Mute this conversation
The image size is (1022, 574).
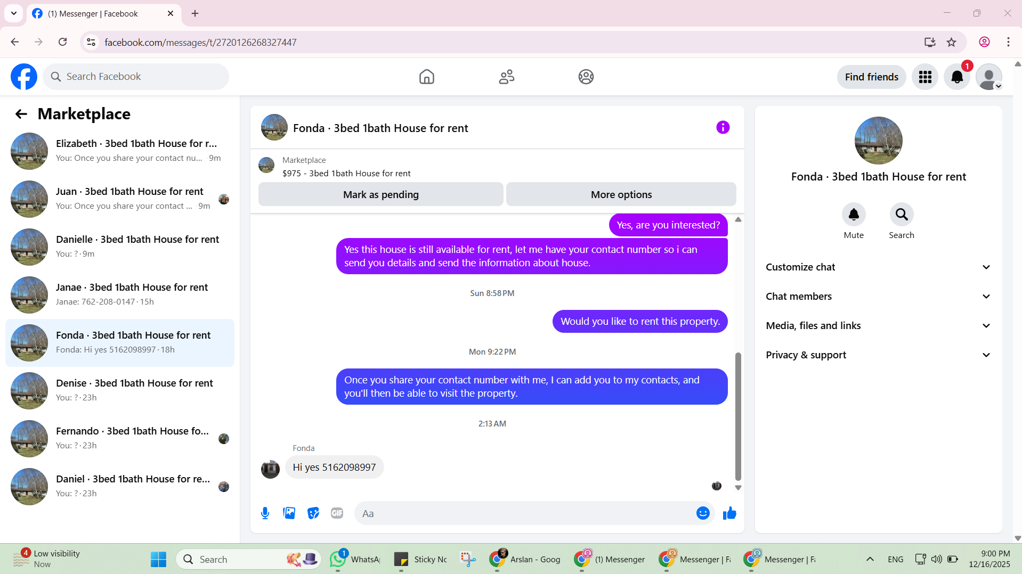click(854, 215)
